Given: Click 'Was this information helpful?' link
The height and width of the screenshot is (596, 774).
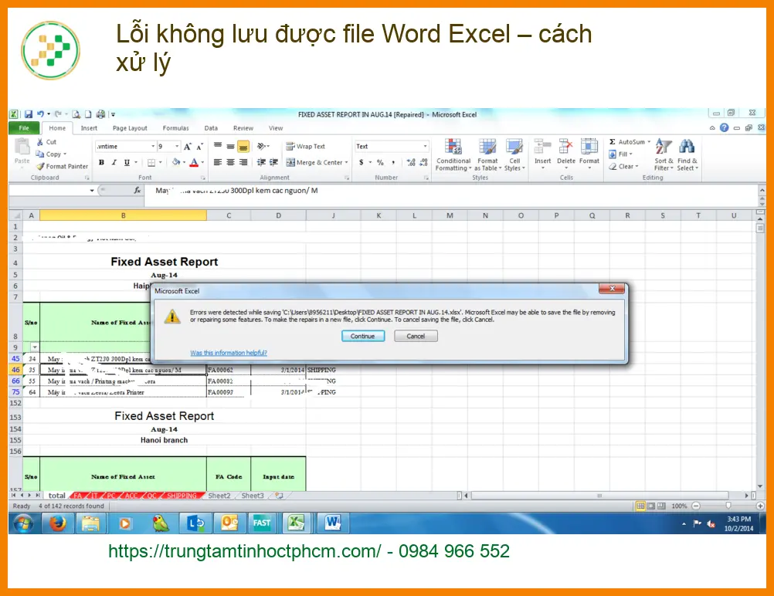Looking at the screenshot, I should click(x=229, y=353).
